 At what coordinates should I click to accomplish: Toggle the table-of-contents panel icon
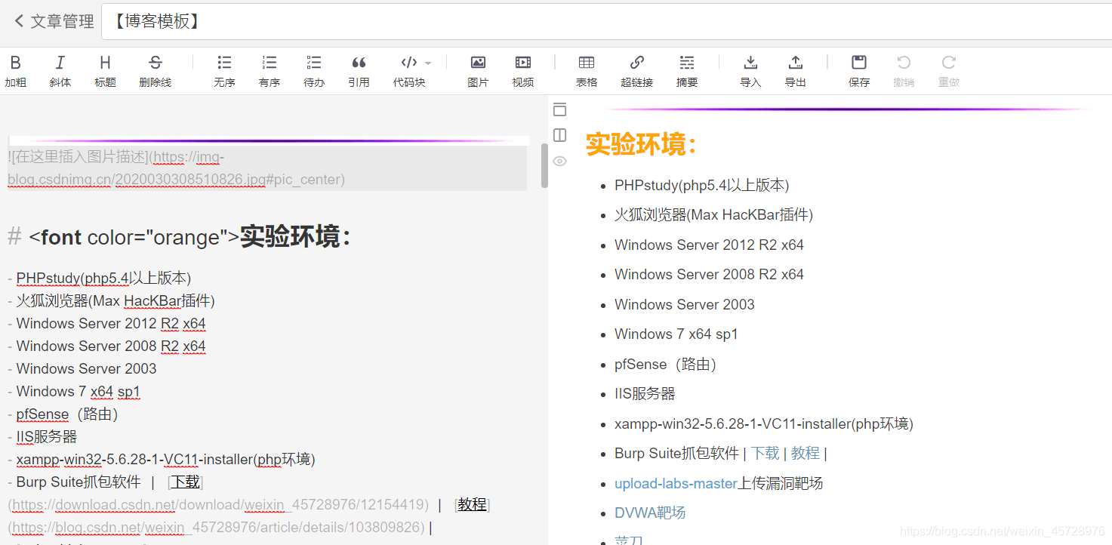[x=559, y=109]
